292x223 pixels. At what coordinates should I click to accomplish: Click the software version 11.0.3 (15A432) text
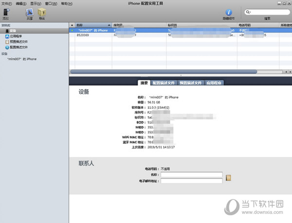pyautogui.click(x=158, y=107)
